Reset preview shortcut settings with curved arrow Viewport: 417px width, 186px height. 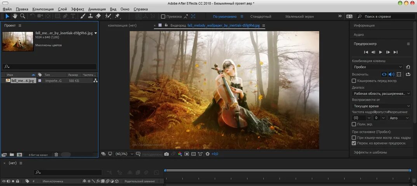coord(408,67)
